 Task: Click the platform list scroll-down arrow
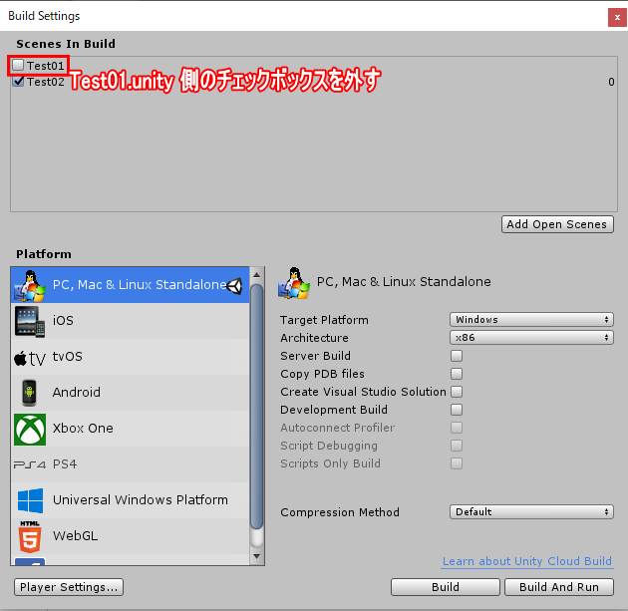(x=257, y=556)
